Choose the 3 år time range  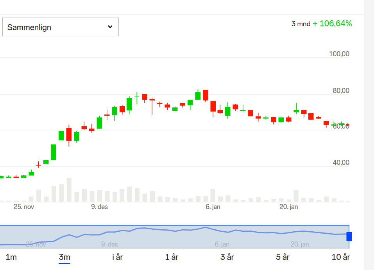(227, 257)
